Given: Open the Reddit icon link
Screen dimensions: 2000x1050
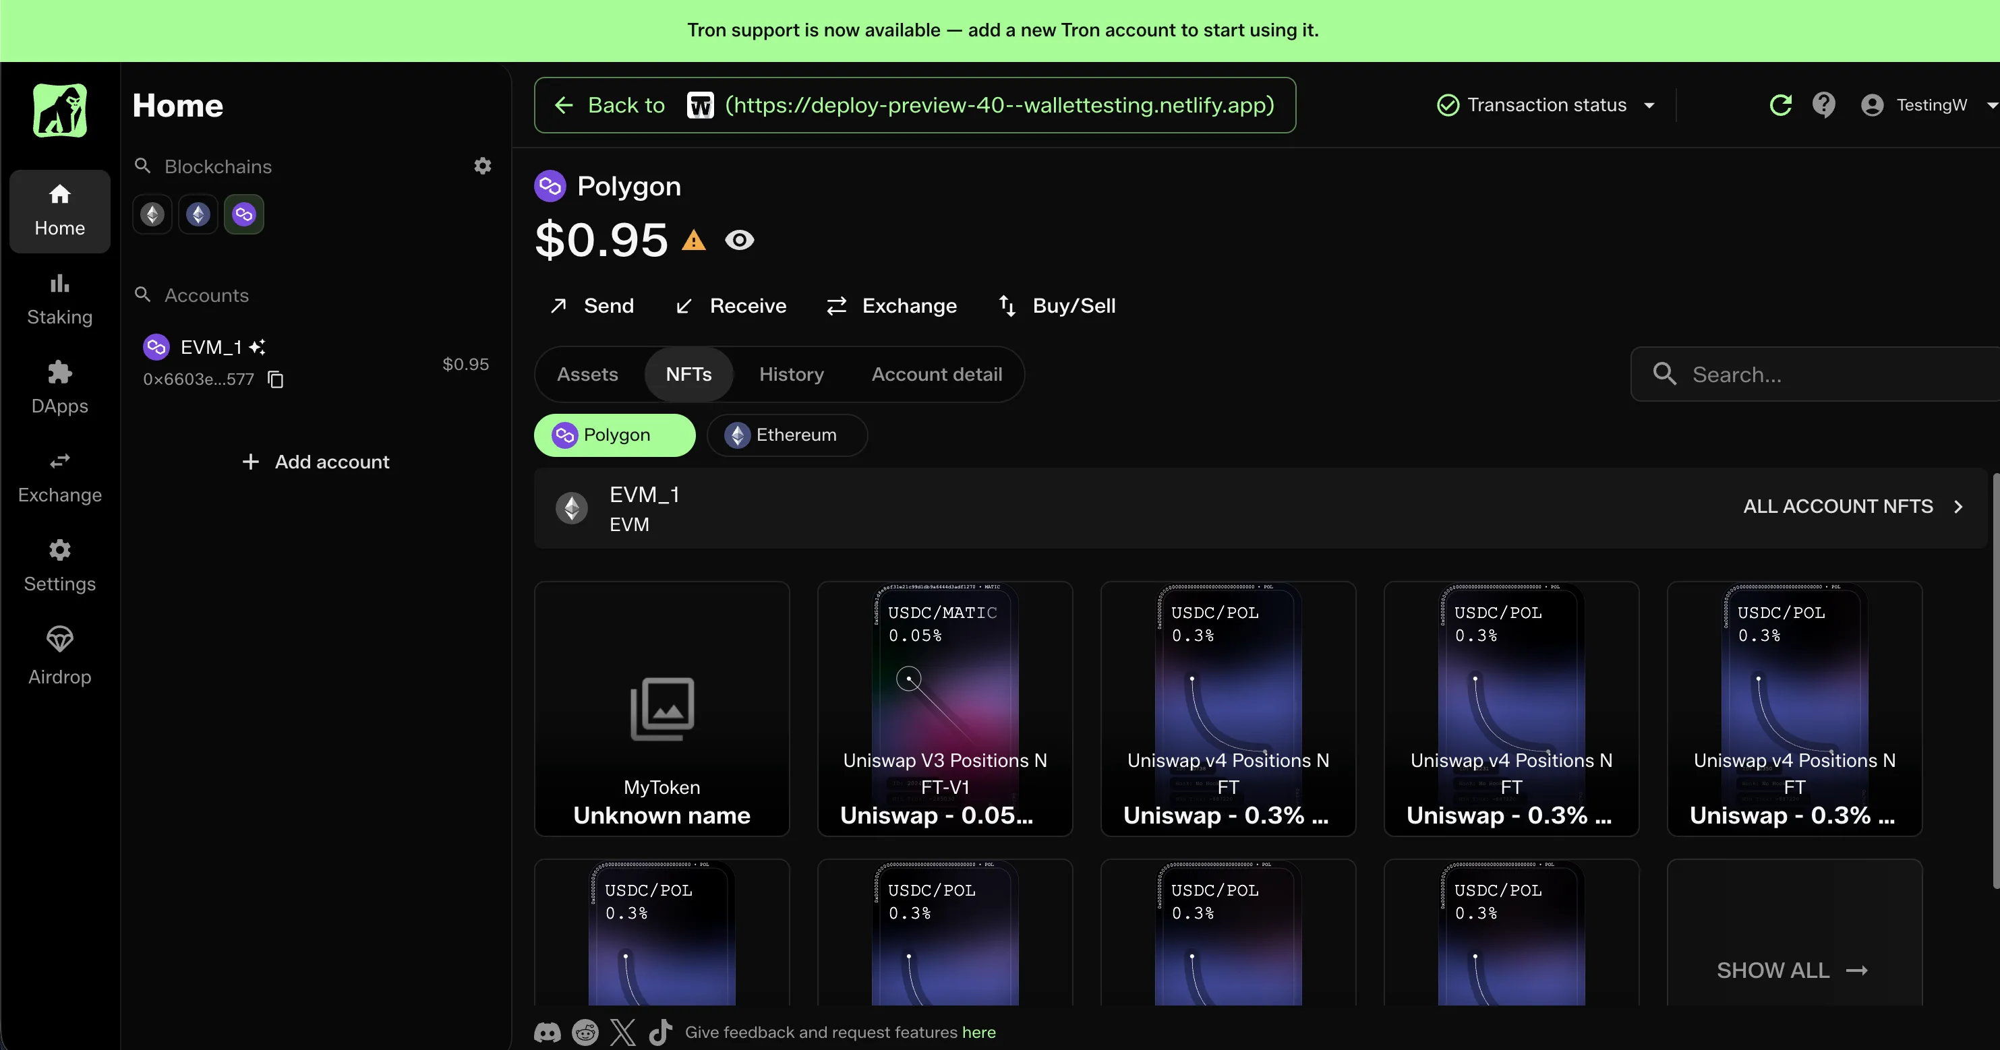Looking at the screenshot, I should click(x=585, y=1032).
